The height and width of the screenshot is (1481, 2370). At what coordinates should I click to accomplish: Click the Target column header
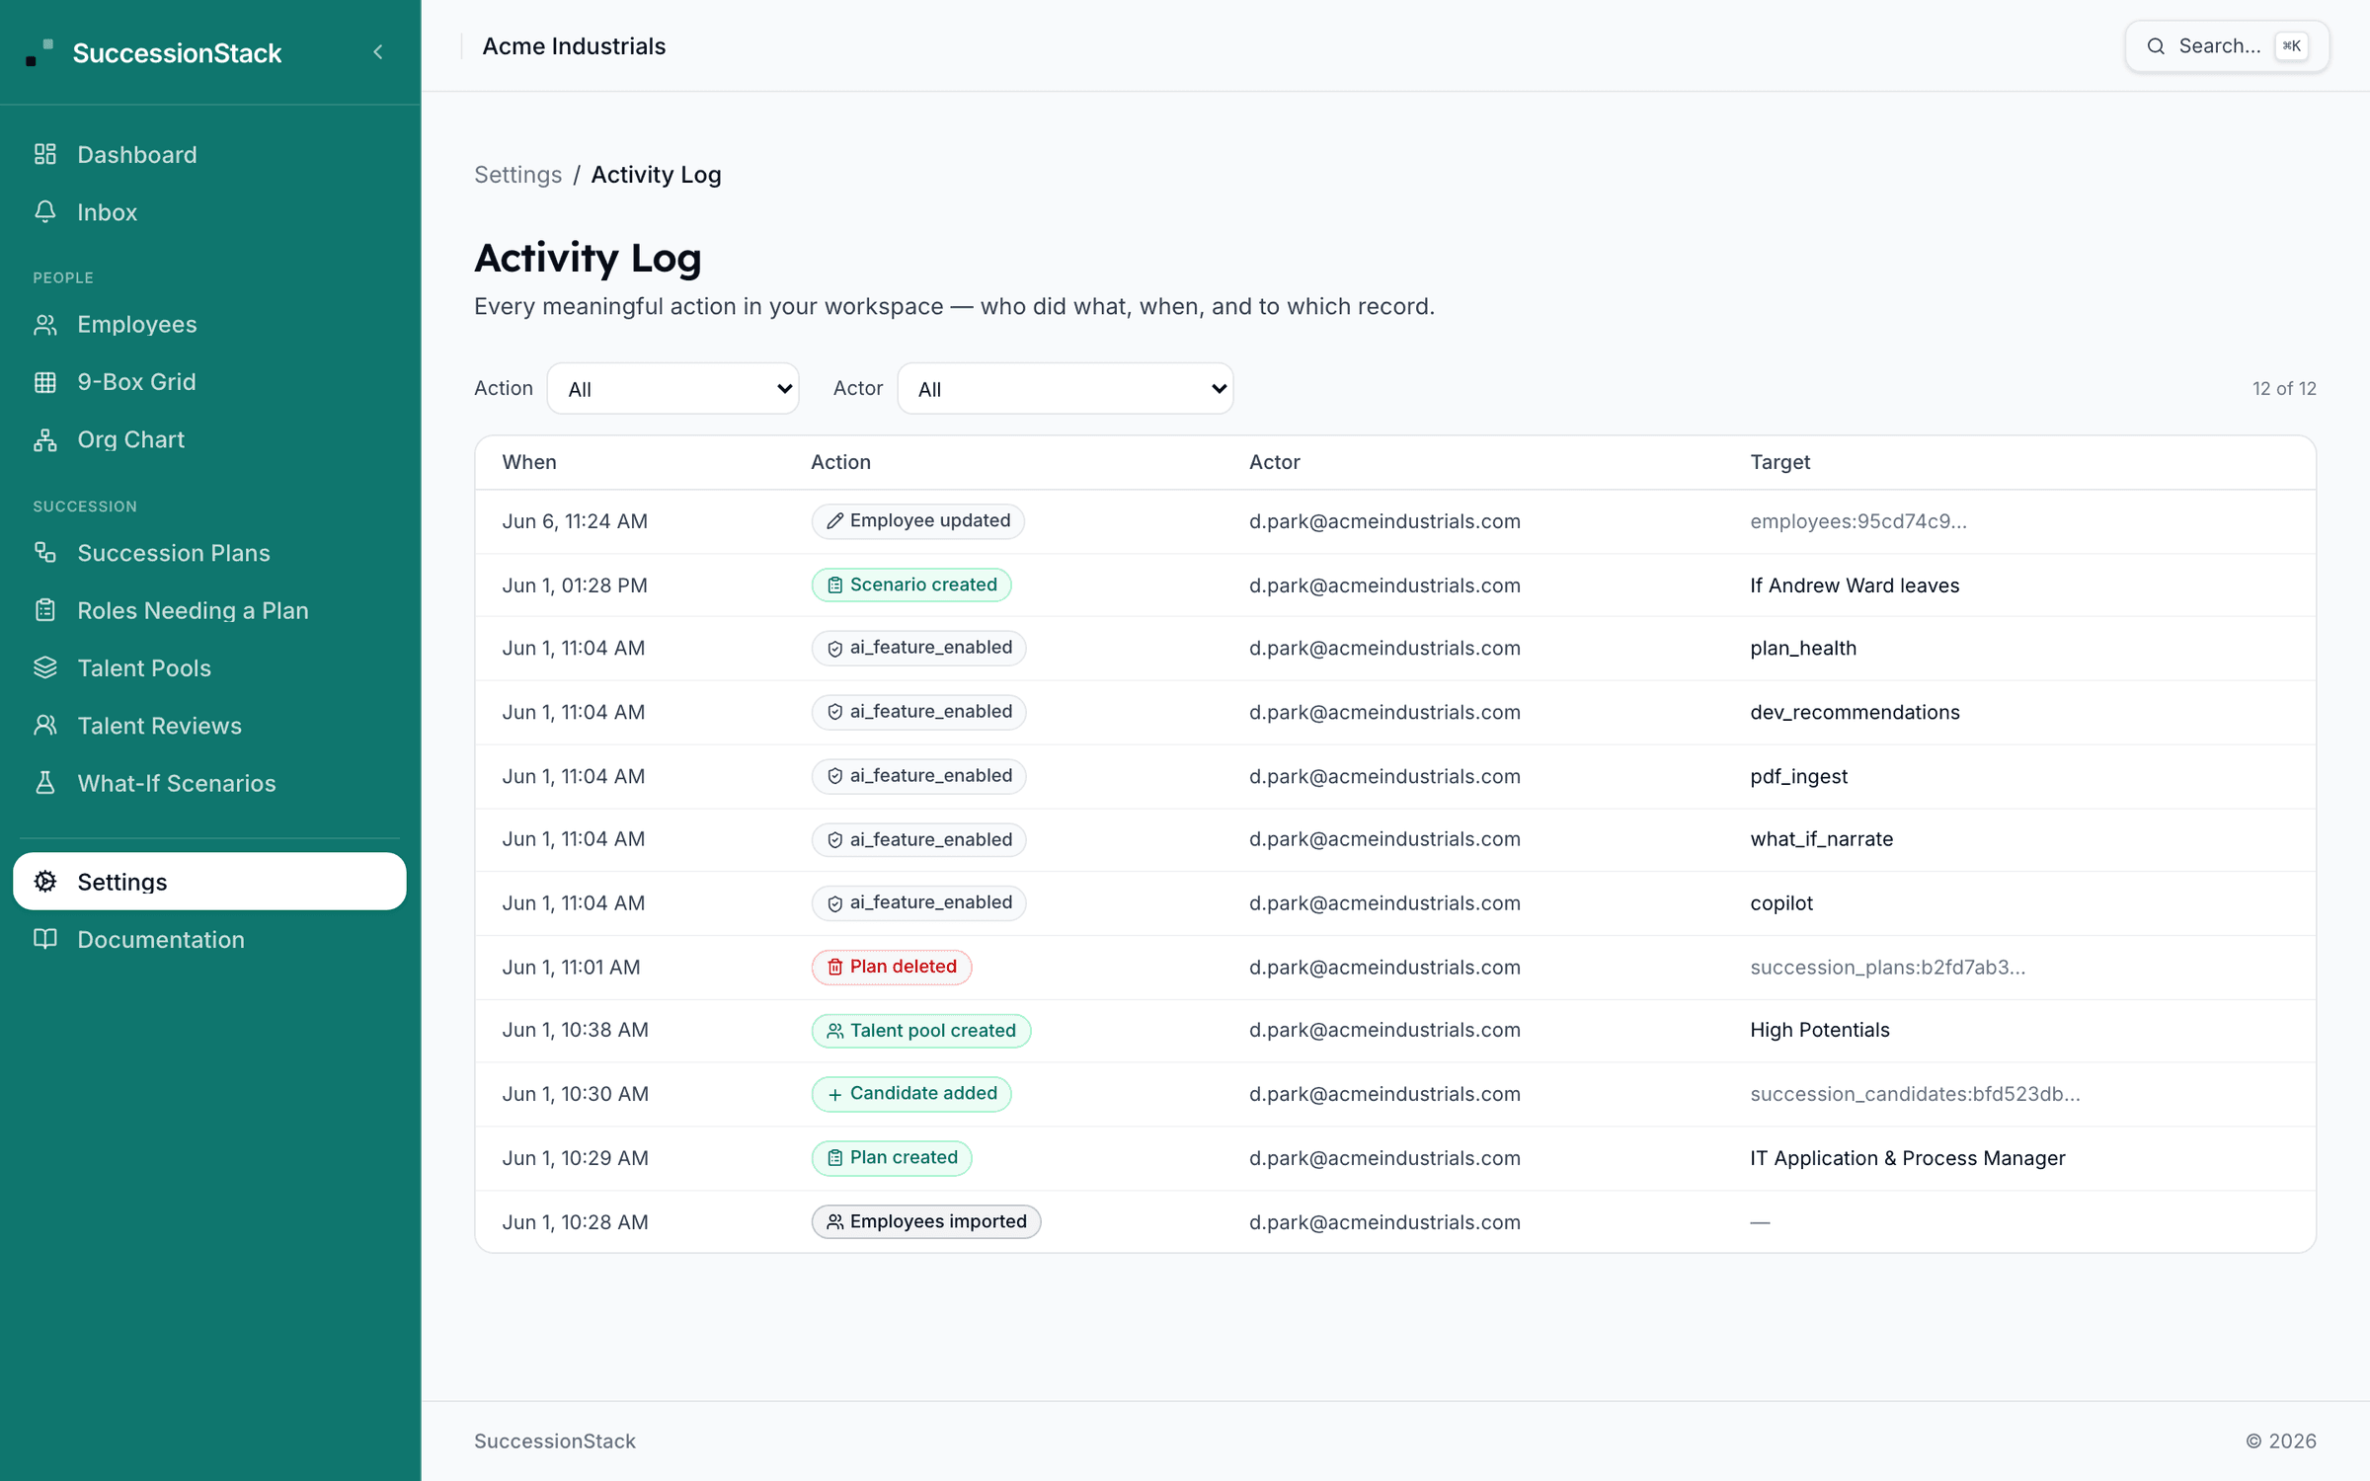click(1779, 462)
